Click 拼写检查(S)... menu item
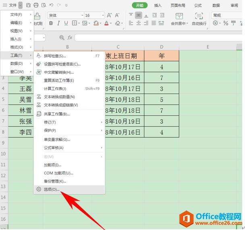 click(69, 56)
